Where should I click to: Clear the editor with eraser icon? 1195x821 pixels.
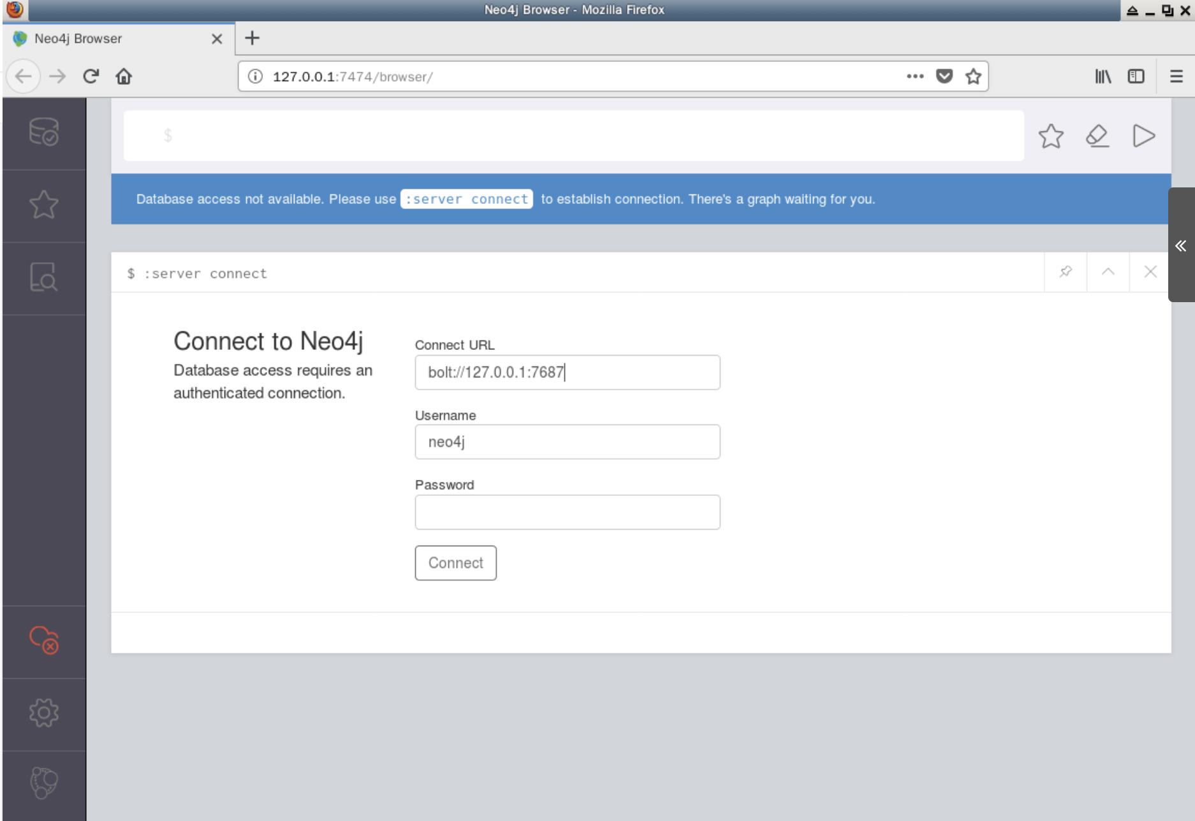pyautogui.click(x=1097, y=136)
